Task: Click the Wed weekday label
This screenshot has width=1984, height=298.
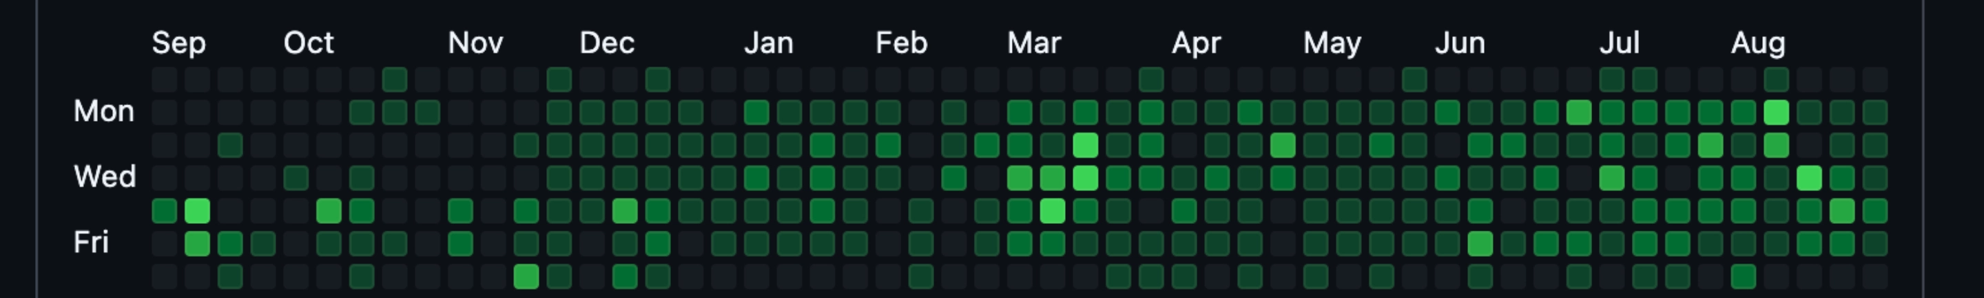Action: 105,177
